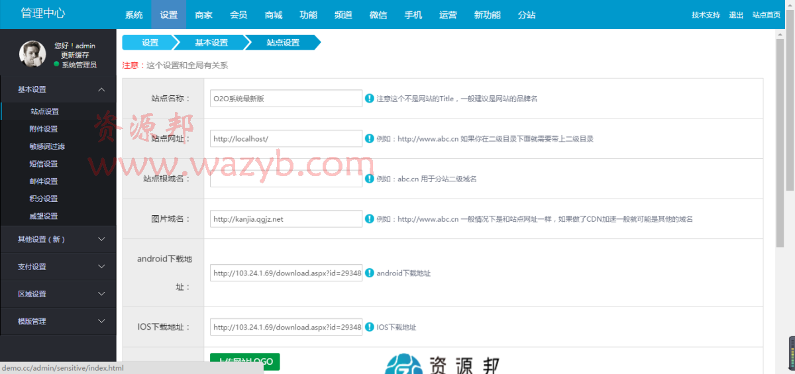Open the 新功能 menu

pyautogui.click(x=487, y=15)
